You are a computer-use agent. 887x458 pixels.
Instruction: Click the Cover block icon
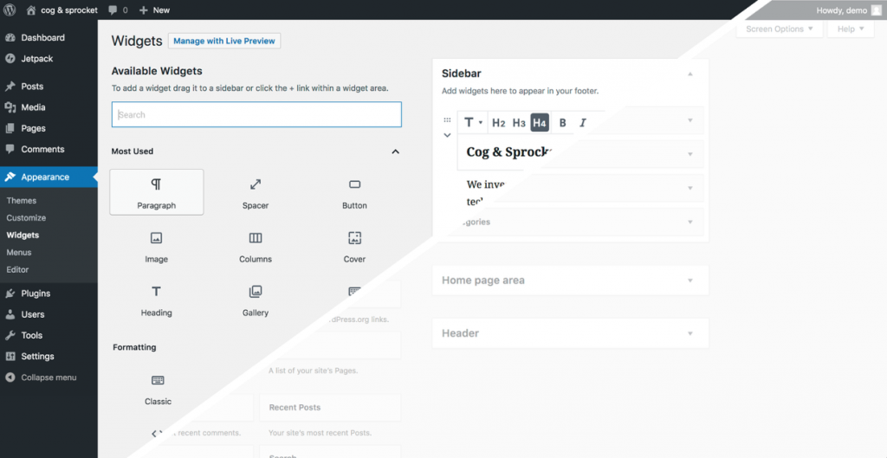click(x=354, y=238)
